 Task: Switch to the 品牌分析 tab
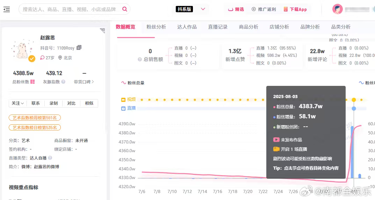310,27
